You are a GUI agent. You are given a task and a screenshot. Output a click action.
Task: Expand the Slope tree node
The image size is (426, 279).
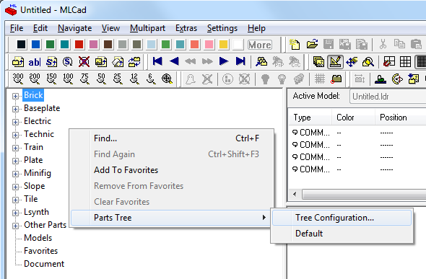pyautogui.click(x=15, y=187)
